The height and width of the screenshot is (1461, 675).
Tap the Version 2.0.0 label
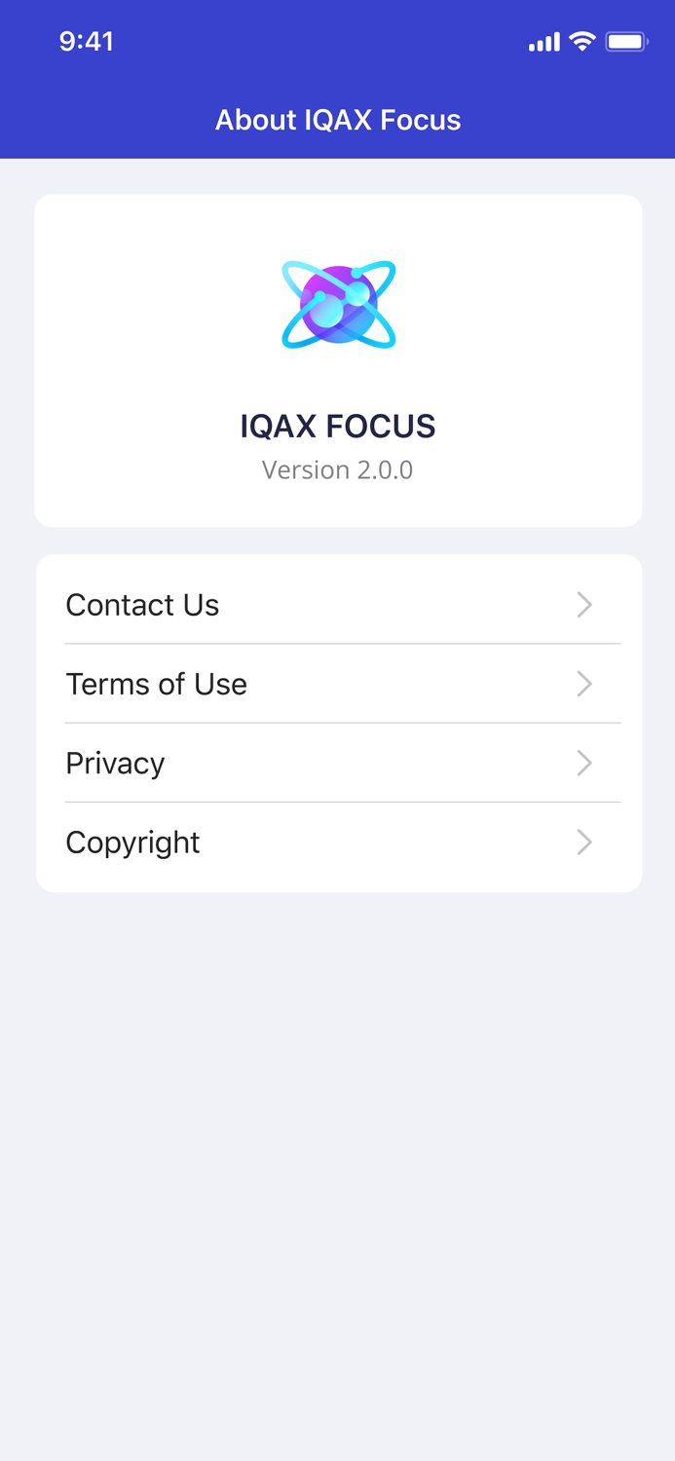pos(338,469)
